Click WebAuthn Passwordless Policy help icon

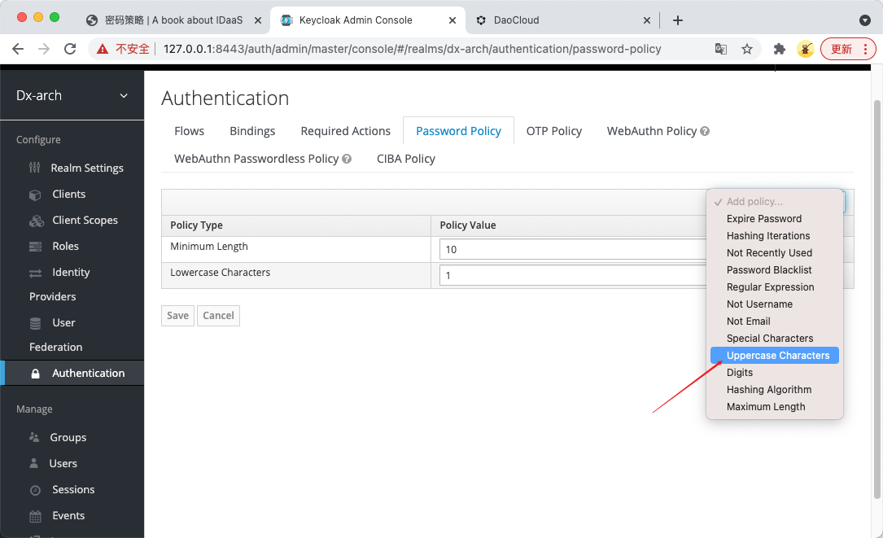point(347,159)
